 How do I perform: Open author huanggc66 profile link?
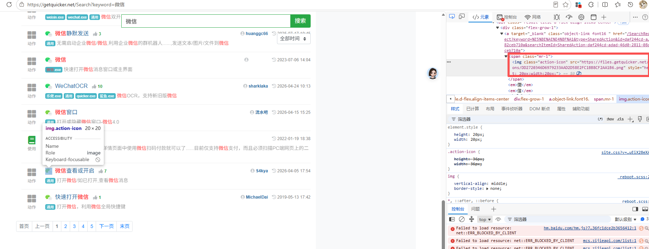point(257,34)
